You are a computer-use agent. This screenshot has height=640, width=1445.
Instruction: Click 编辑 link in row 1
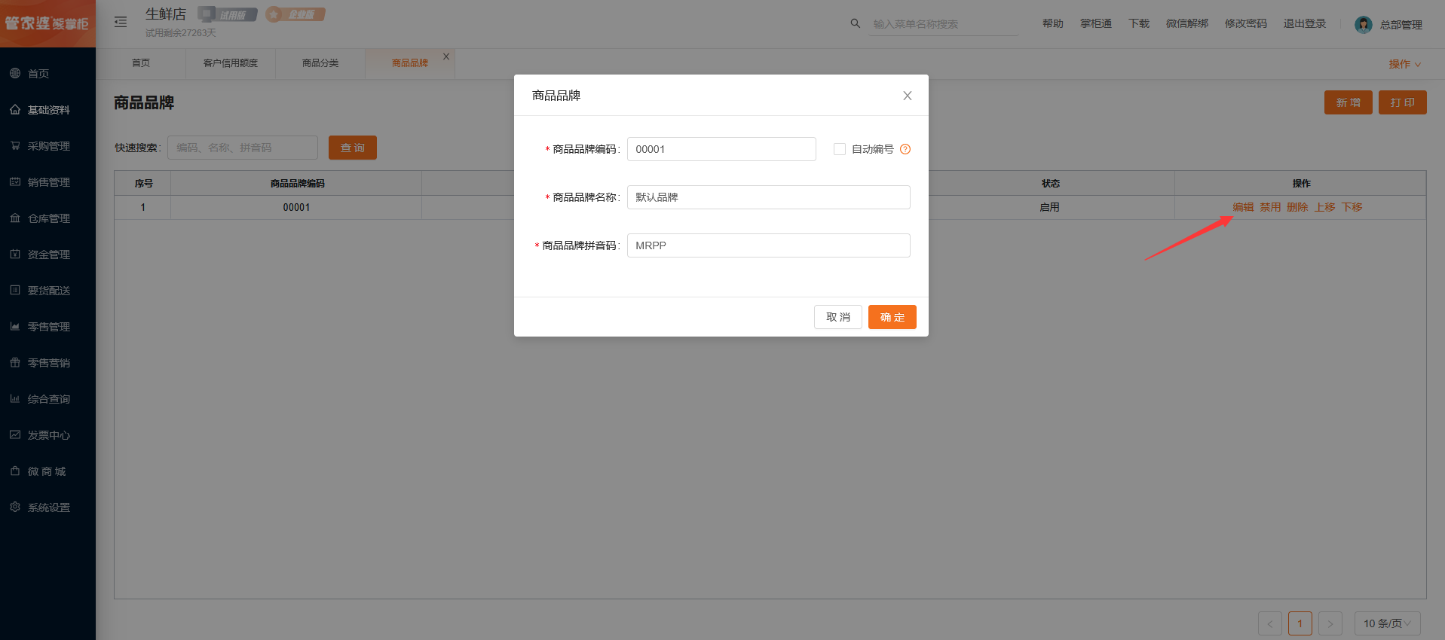(1243, 207)
